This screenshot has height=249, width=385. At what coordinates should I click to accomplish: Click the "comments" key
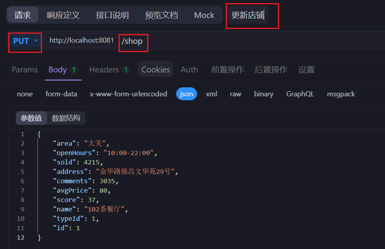pyautogui.click(x=72, y=181)
